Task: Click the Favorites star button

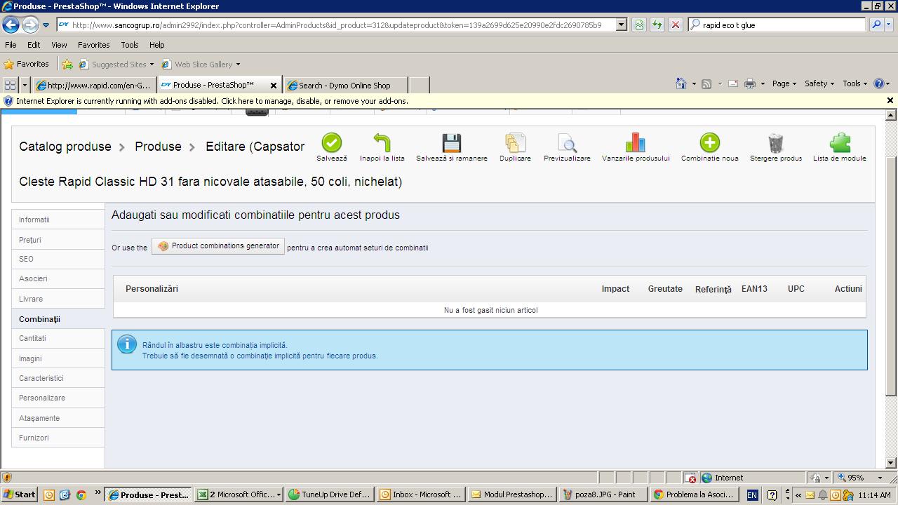Action: [27, 64]
